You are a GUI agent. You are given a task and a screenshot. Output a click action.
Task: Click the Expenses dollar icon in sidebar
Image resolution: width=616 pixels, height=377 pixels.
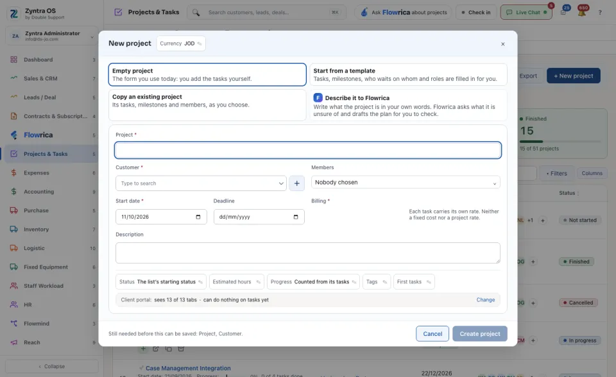(13, 173)
